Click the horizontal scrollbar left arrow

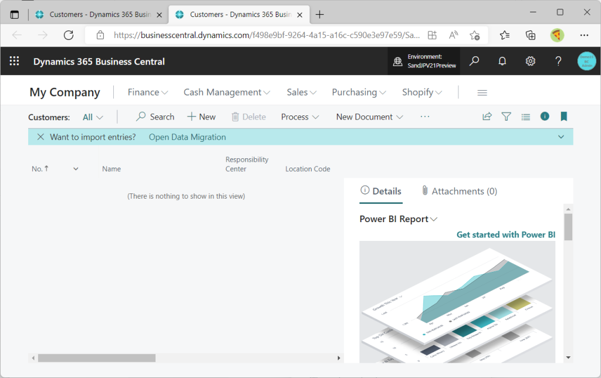tap(33, 358)
